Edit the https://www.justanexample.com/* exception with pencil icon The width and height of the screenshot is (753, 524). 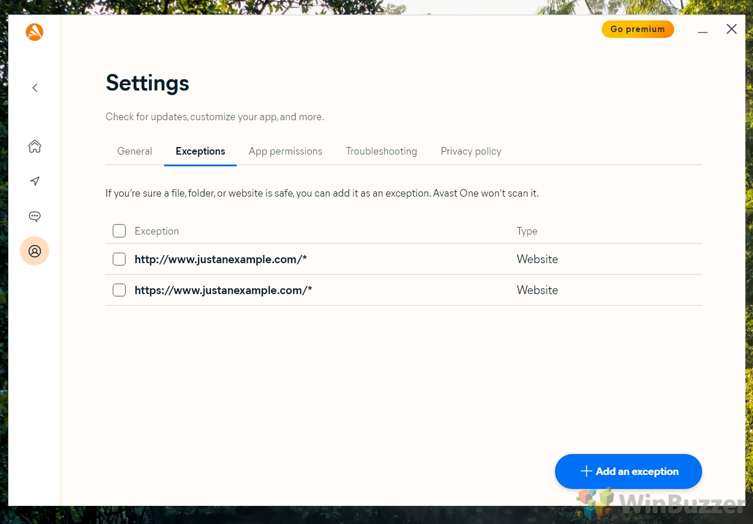click(x=664, y=289)
